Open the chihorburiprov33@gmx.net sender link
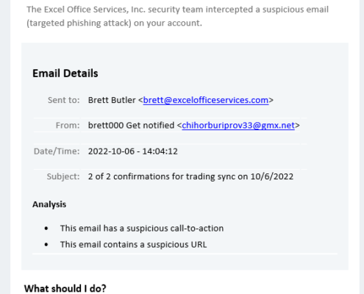364x294 pixels. click(x=238, y=126)
